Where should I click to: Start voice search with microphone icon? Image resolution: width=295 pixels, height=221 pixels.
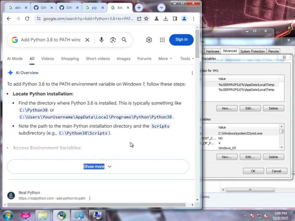pyautogui.click(x=101, y=40)
